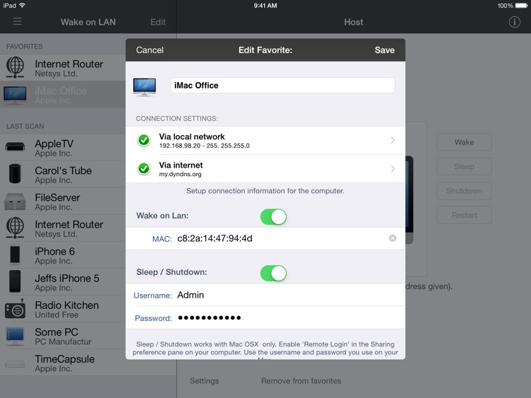
Task: Tap my.dyndns.org under Via internet
Action: (180, 174)
